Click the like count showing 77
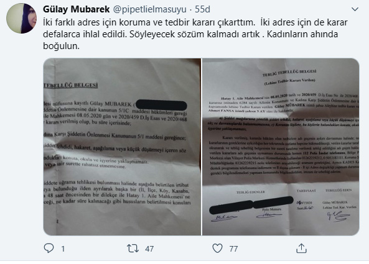 (233, 248)
